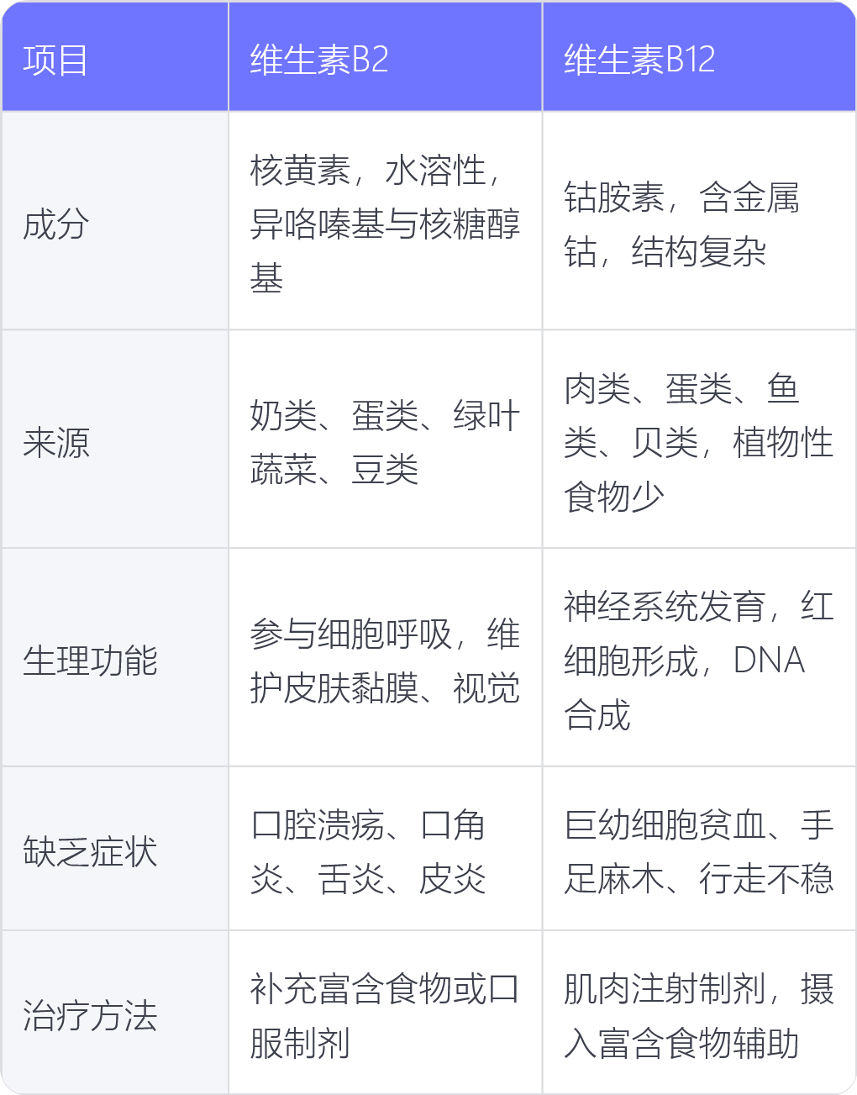The image size is (857, 1095).
Task: Click the 治疗方法 row label
Action: click(x=115, y=1013)
